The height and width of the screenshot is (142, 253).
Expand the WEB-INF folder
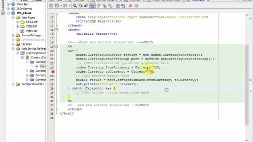point(18,26)
